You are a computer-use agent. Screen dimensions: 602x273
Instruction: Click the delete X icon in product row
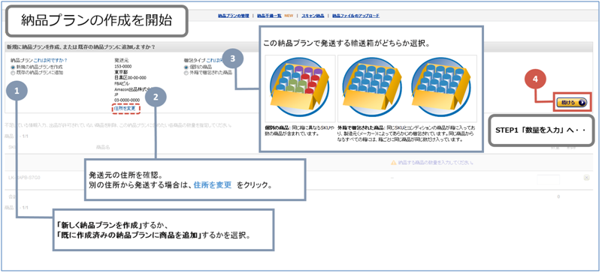(x=586, y=177)
